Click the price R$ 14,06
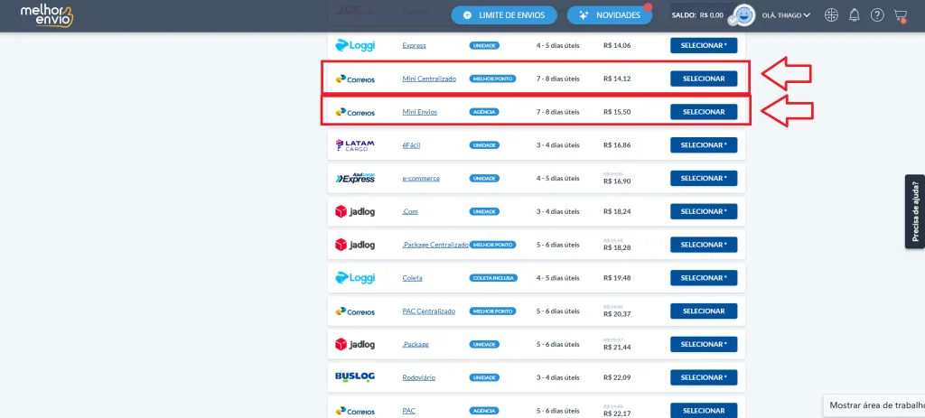Screen dimensions: 925x418 tap(617, 45)
